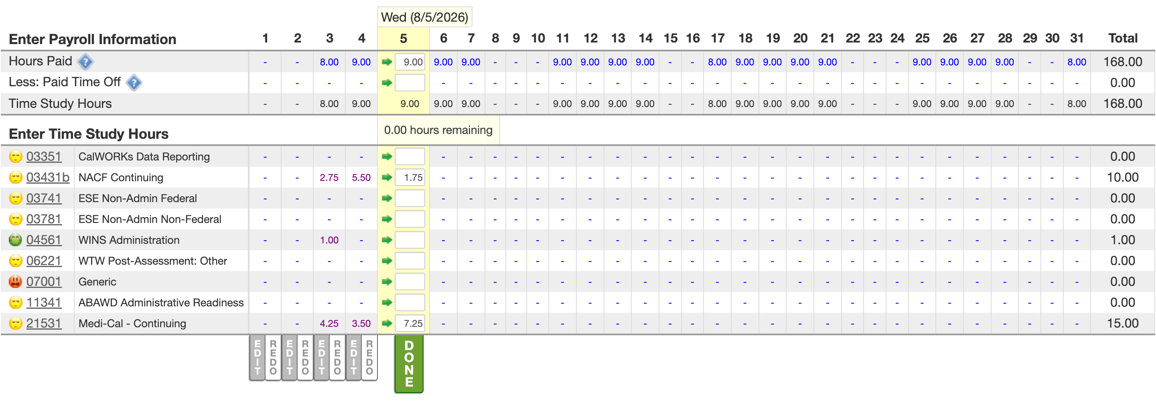The image size is (1156, 401).
Task: Click the red angry face beside 07001
Action: click(x=16, y=282)
